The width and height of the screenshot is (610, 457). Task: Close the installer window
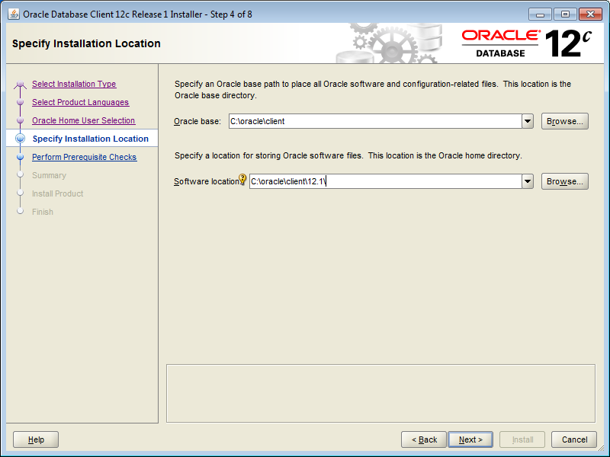click(590, 14)
